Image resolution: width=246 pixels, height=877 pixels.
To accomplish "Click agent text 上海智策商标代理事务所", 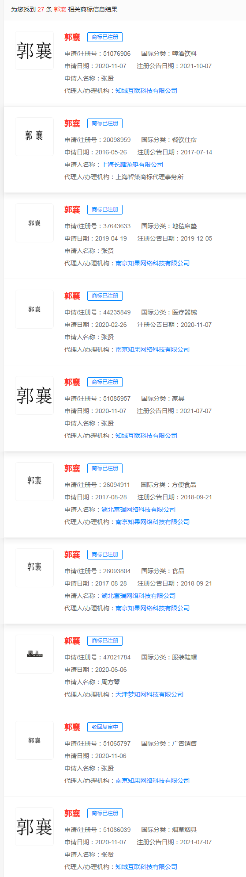I will pos(149,177).
